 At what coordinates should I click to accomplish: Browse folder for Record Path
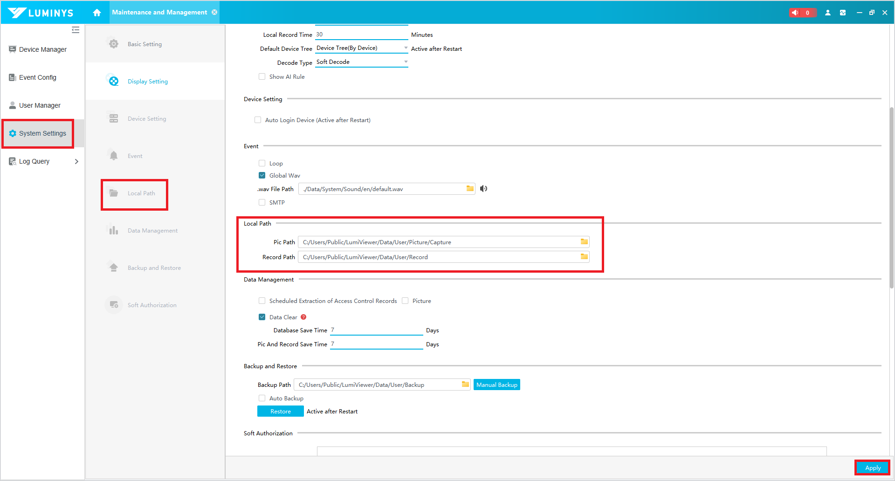click(584, 257)
